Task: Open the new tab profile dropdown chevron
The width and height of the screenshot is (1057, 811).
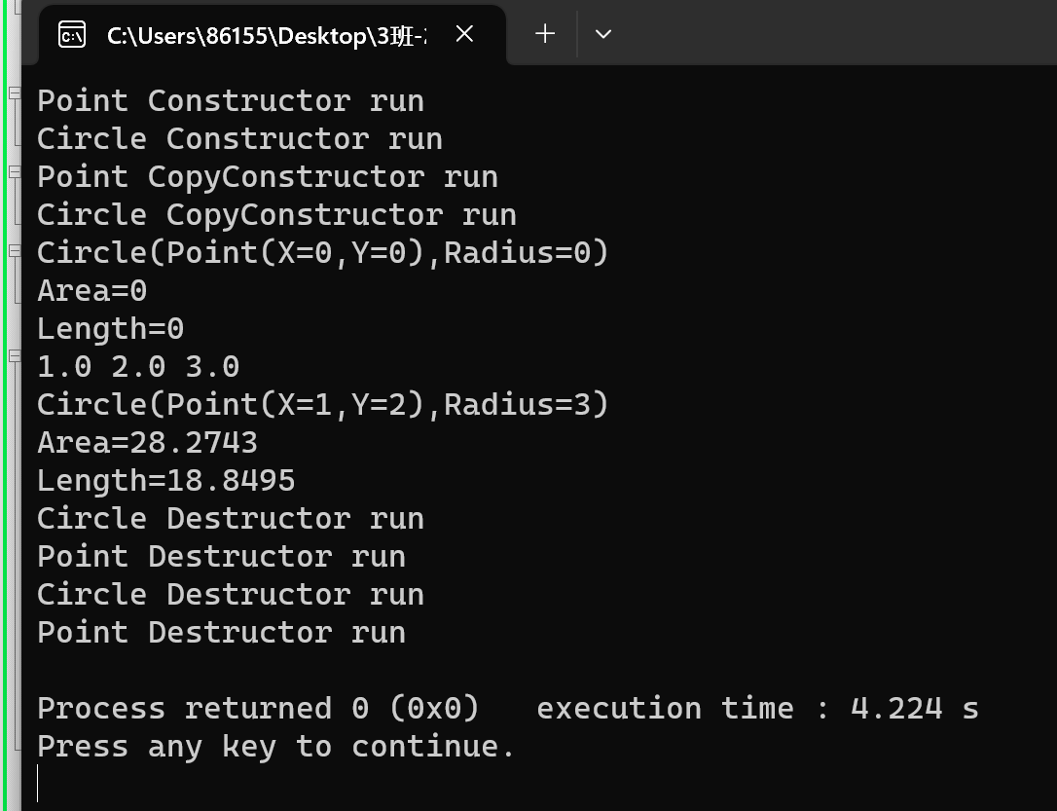Action: 603,34
